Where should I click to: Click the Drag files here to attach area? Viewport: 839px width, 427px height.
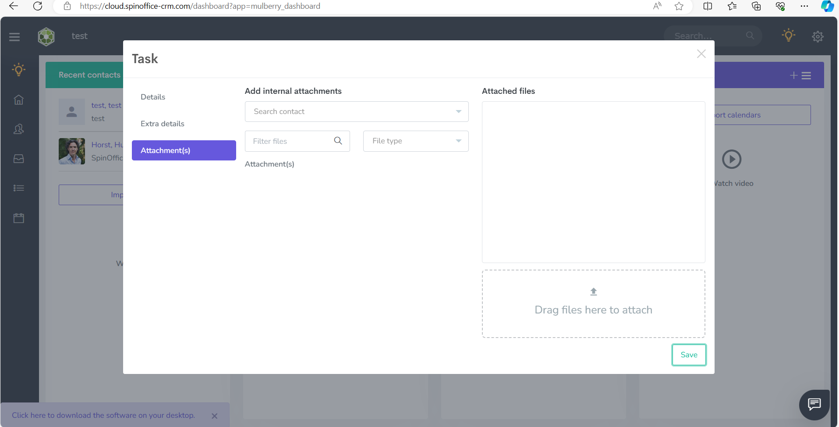point(593,304)
